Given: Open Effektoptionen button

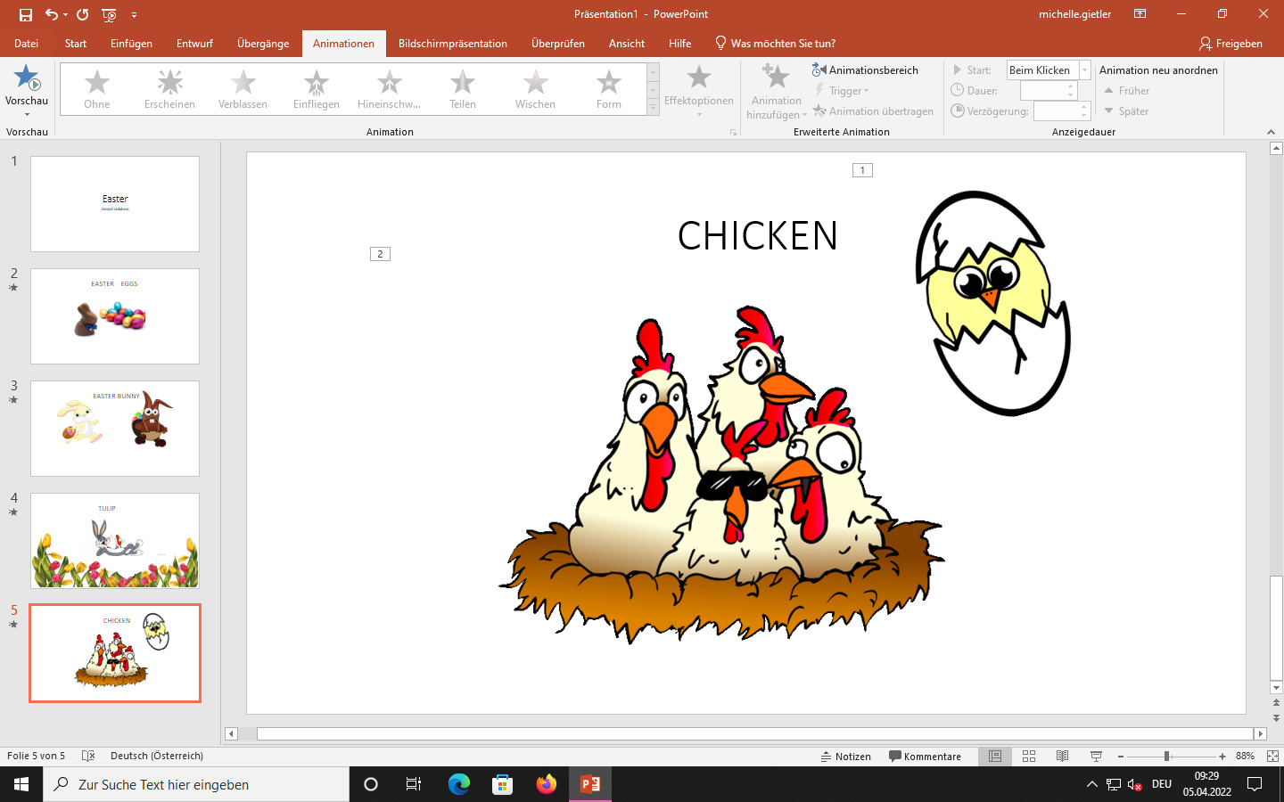Looking at the screenshot, I should pyautogui.click(x=699, y=91).
